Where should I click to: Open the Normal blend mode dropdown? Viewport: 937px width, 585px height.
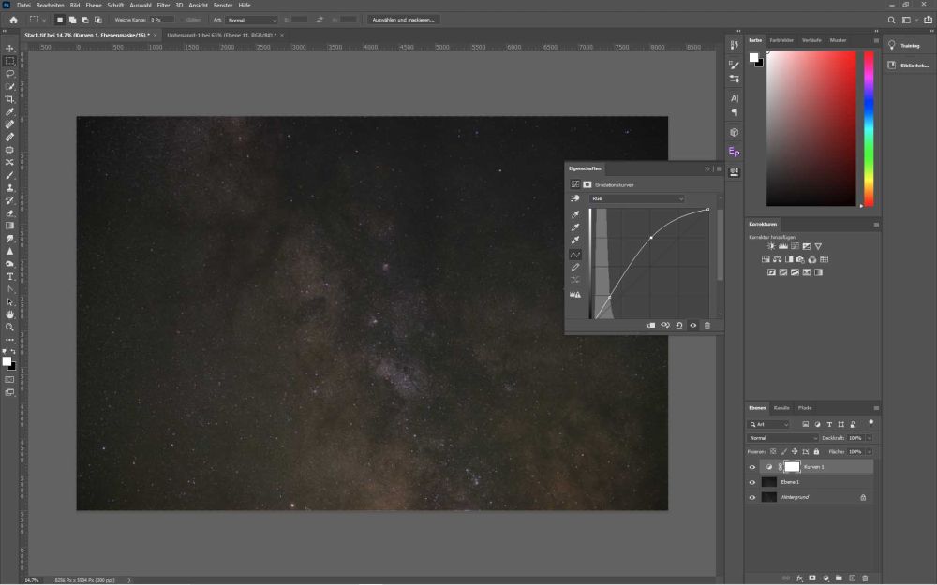[x=781, y=438]
